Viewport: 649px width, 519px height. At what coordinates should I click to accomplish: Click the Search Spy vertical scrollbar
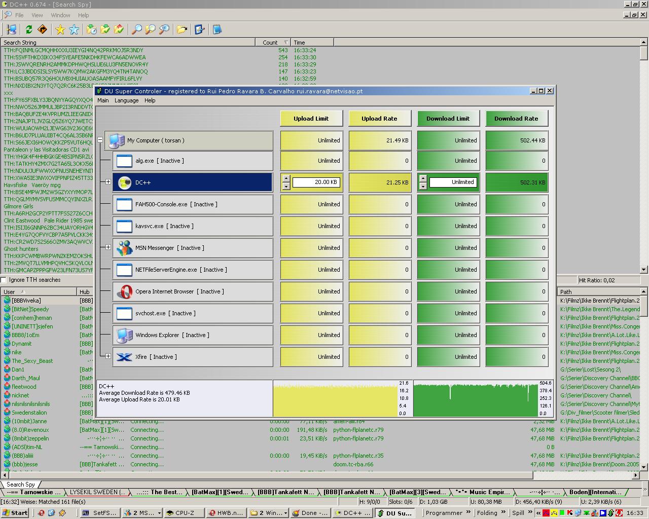pos(644,156)
